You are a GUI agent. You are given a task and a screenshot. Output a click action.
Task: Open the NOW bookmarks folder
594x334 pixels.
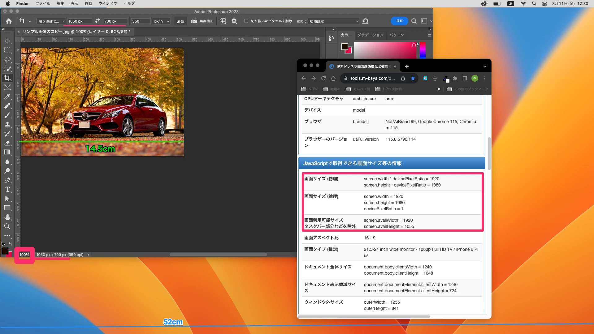[x=310, y=89]
